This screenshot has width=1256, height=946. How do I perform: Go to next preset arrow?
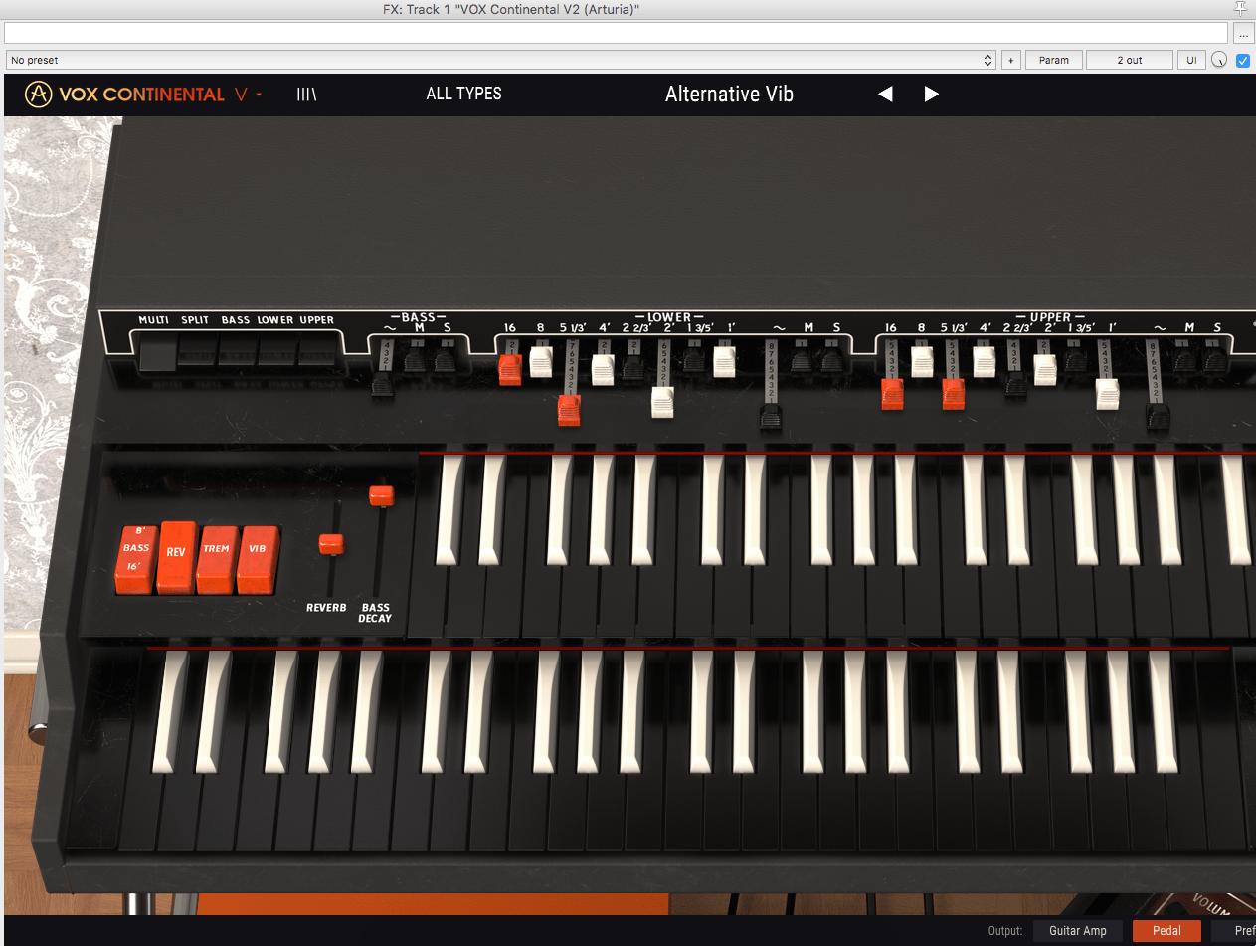point(931,94)
